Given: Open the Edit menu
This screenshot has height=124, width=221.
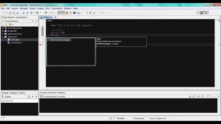Looking at the screenshot, I should pos(8,8).
